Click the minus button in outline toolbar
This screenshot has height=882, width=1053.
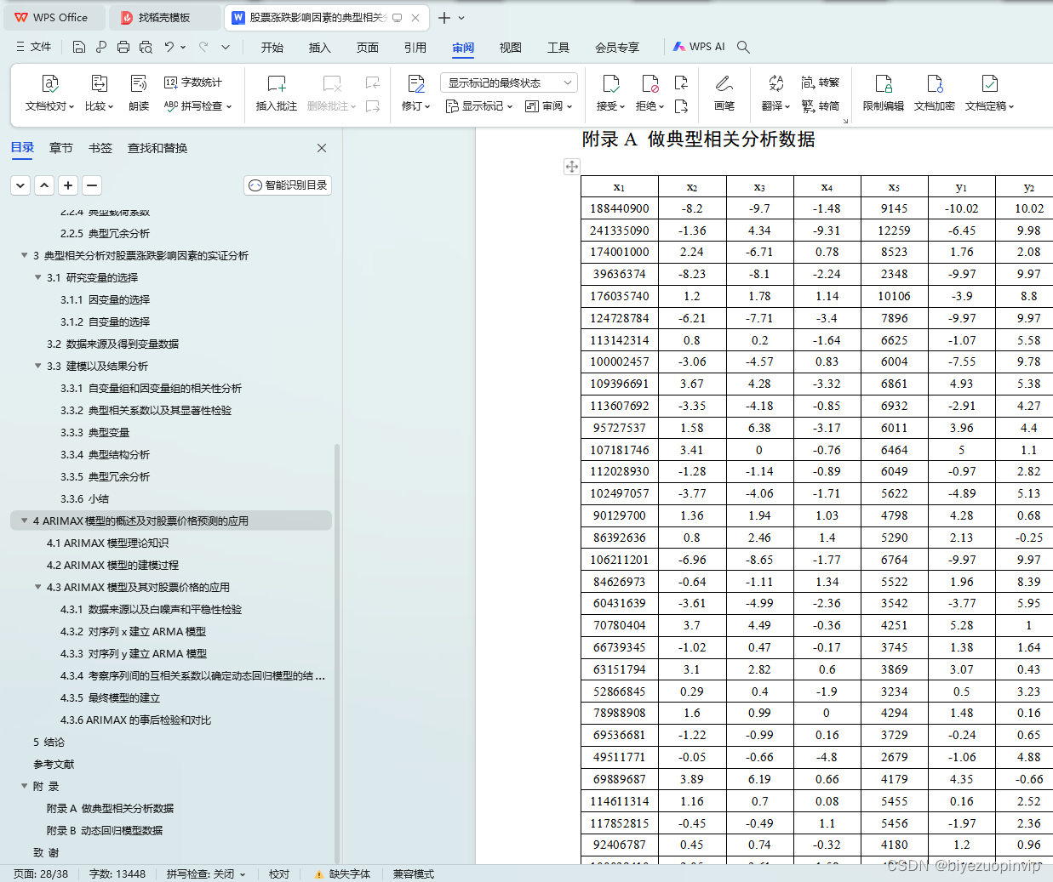pos(92,185)
